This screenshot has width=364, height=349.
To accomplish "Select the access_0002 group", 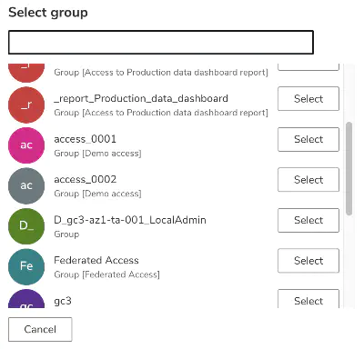I will 308,180.
